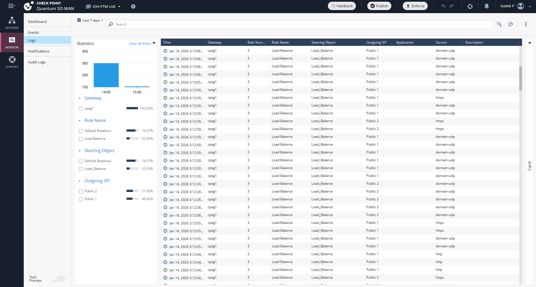This screenshot has height=287, width=536.
Task: Open the Last 7 days time dropdown
Action: (x=90, y=20)
